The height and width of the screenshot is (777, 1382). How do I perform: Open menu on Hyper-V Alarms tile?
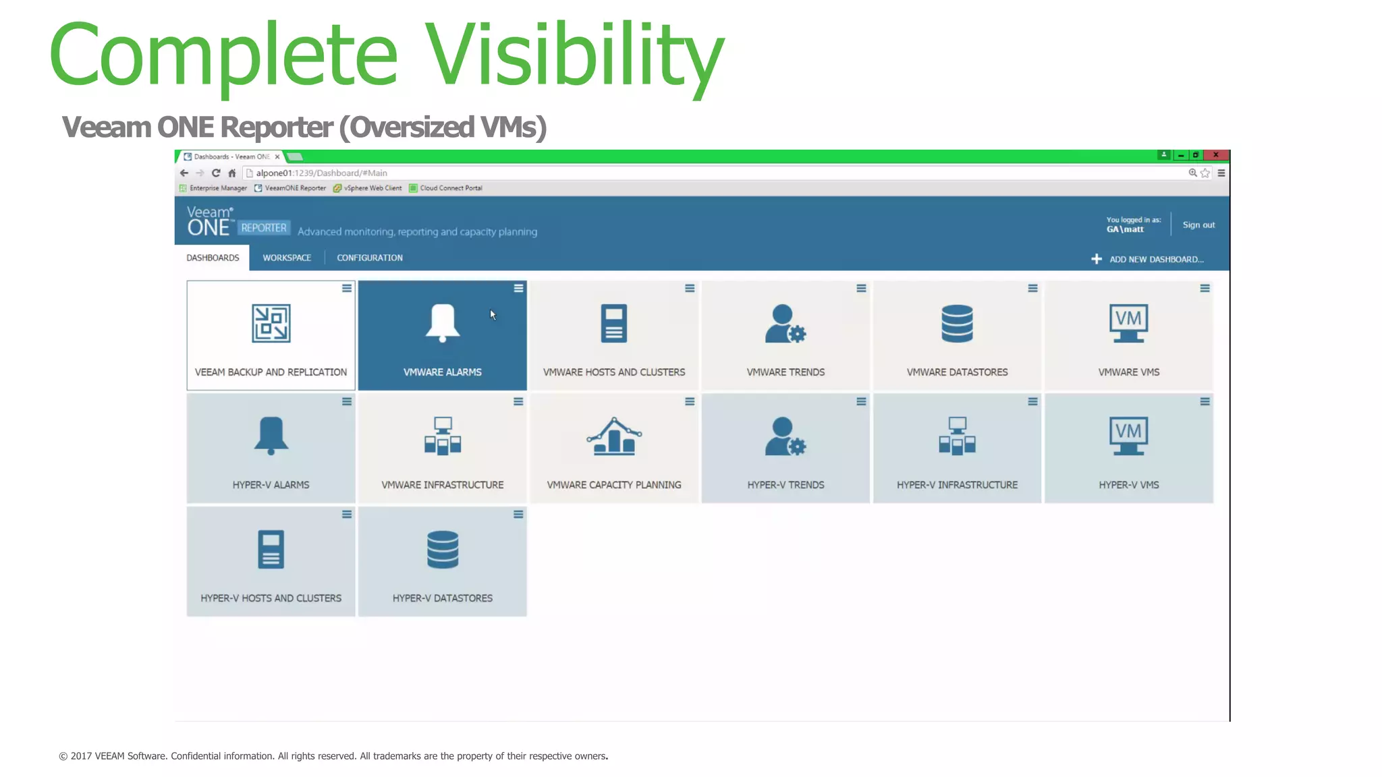coord(347,402)
